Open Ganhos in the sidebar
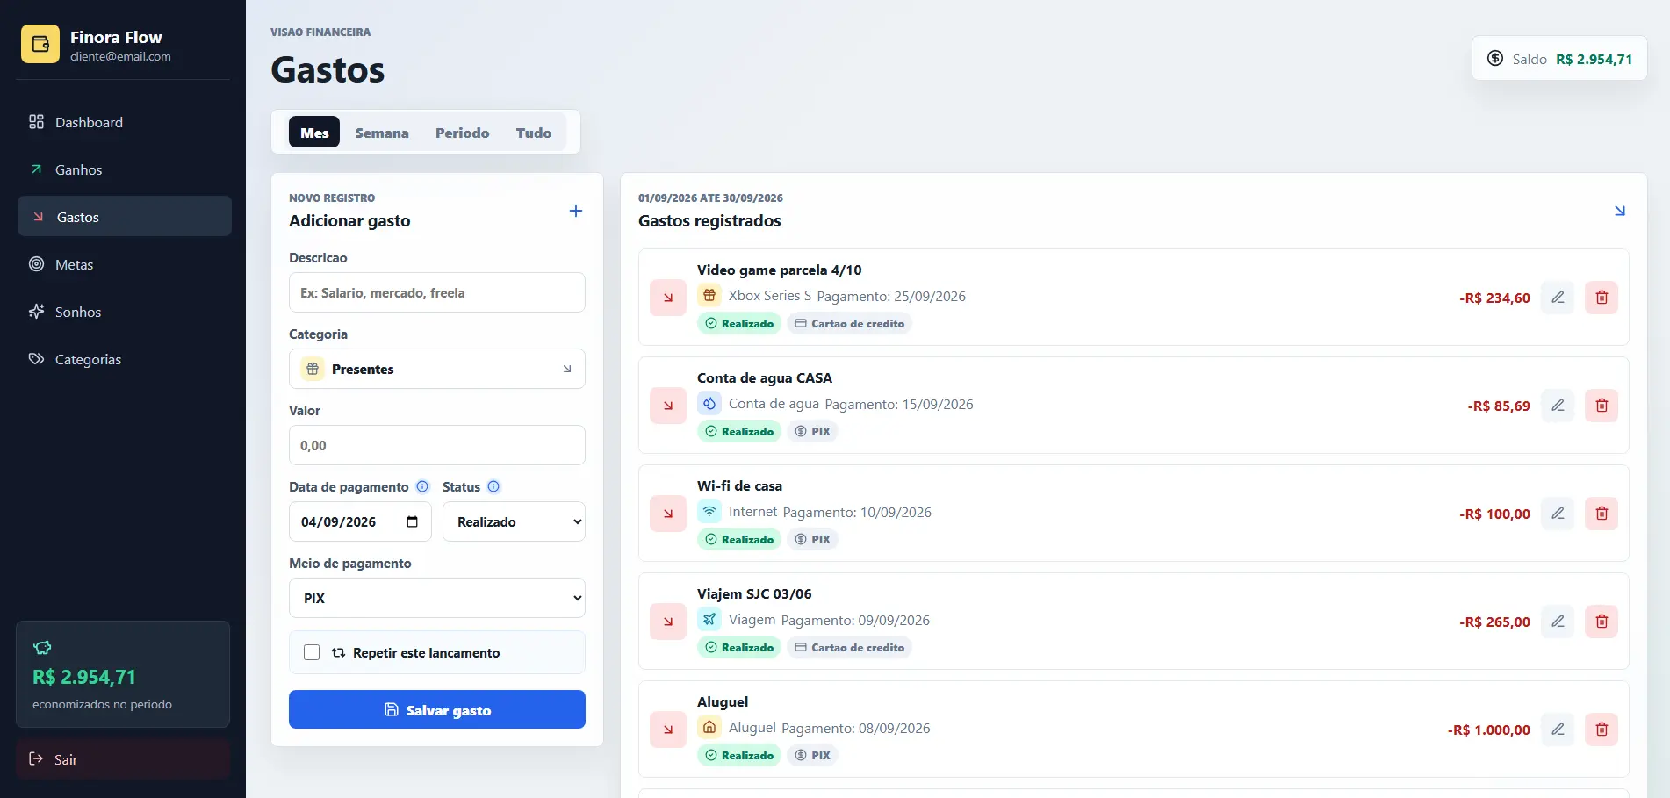 125,169
